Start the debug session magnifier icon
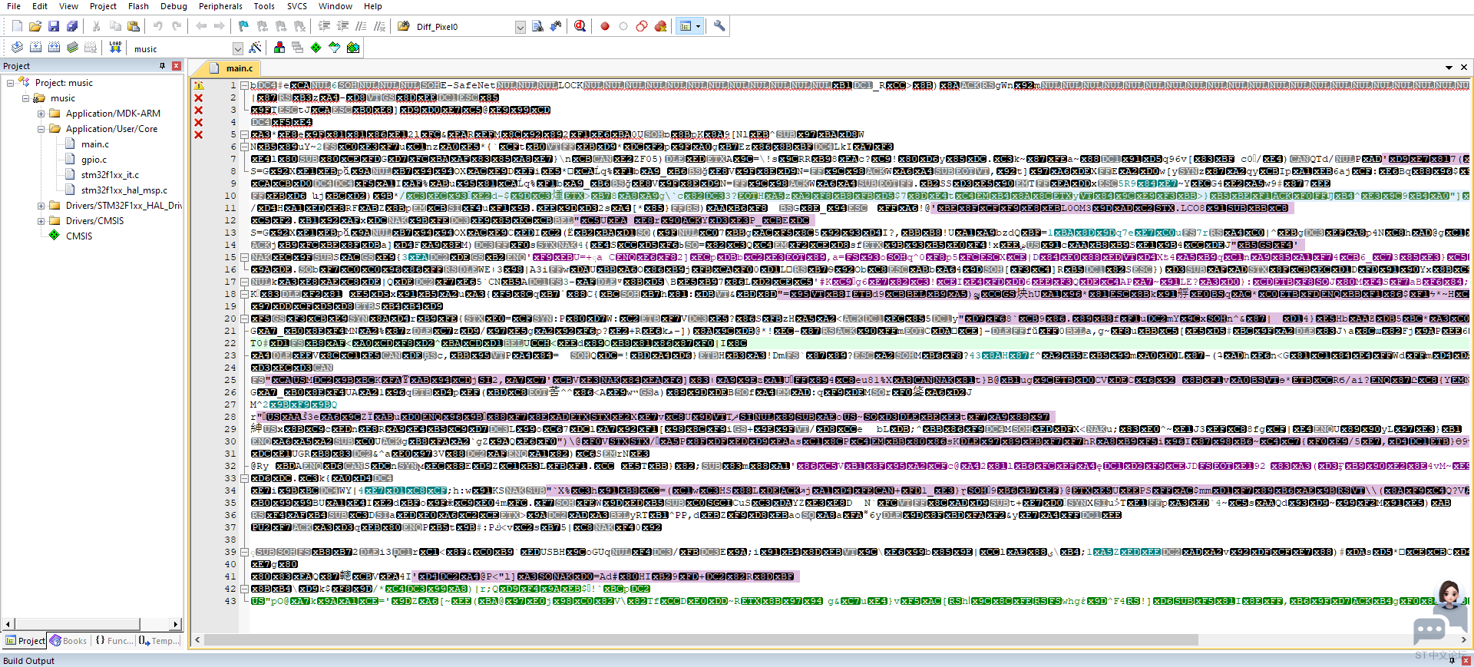Screen dimensions: 1474x667 580,26
